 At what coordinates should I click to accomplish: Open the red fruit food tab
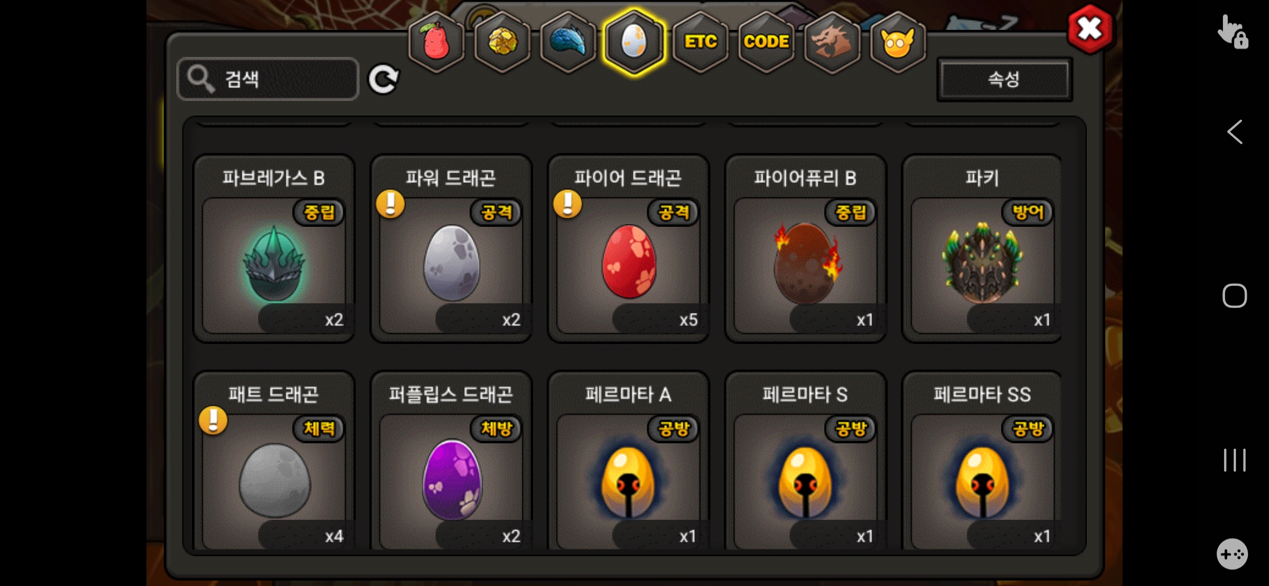(436, 42)
